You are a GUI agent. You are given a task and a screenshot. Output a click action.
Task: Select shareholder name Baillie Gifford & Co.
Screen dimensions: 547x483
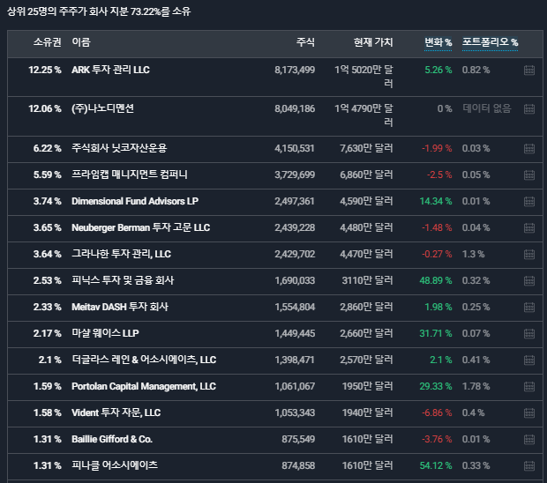(112, 439)
